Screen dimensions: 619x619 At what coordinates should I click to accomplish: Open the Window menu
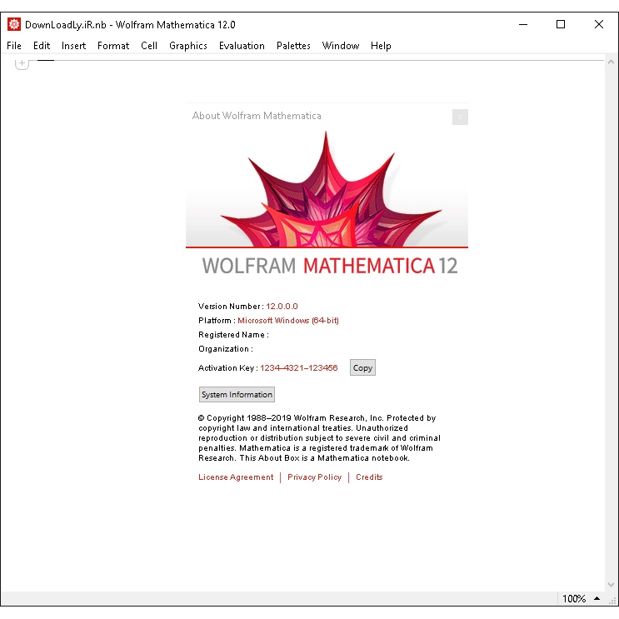pos(340,46)
